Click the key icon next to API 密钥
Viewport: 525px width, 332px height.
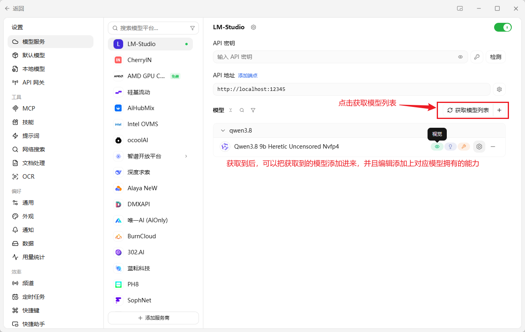click(477, 57)
